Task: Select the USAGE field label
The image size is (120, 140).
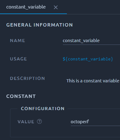Action: [x=18, y=59]
